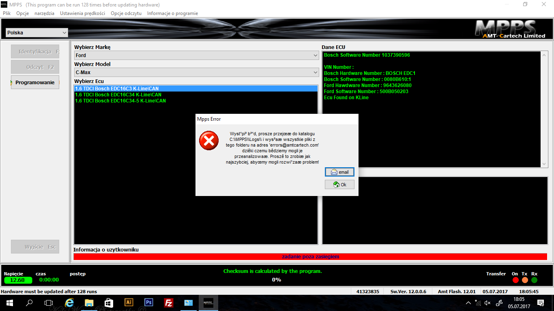Expand the Wybierz Model C-Max dropdown
This screenshot has width=554, height=311.
[196, 72]
